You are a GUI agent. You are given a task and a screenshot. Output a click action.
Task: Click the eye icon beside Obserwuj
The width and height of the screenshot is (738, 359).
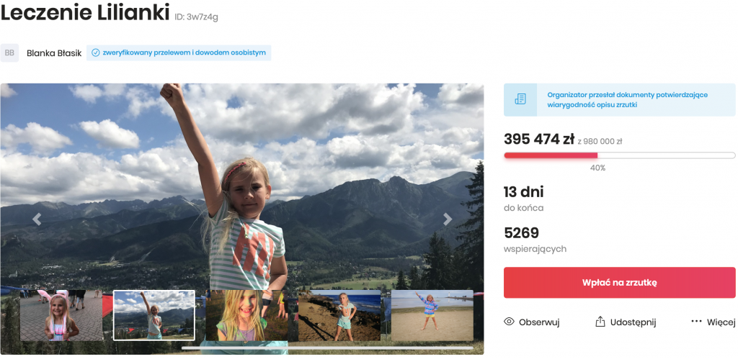(x=509, y=322)
